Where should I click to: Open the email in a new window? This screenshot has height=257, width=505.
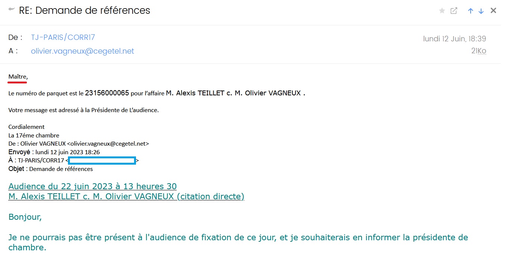(454, 11)
